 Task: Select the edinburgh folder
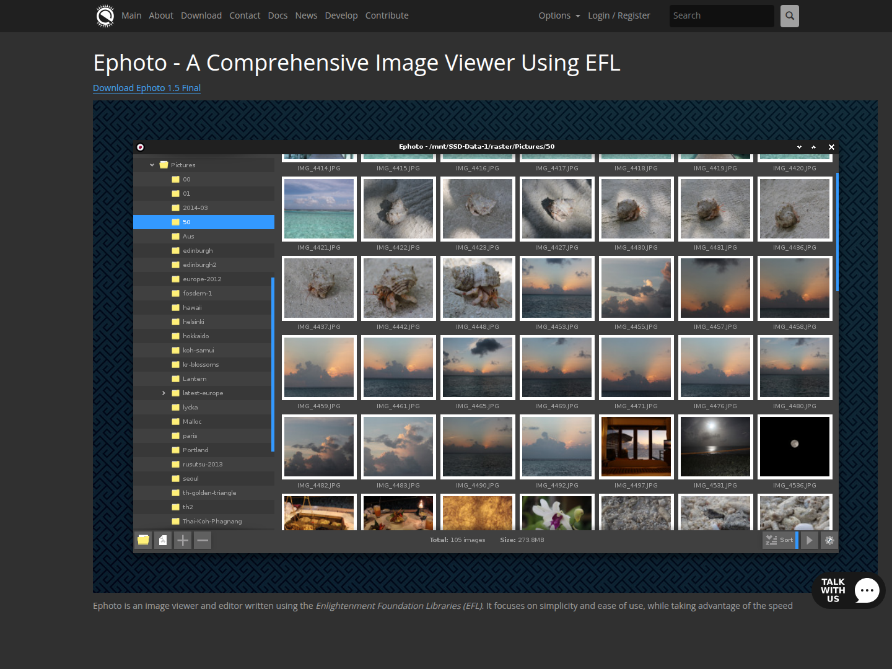[204, 251]
